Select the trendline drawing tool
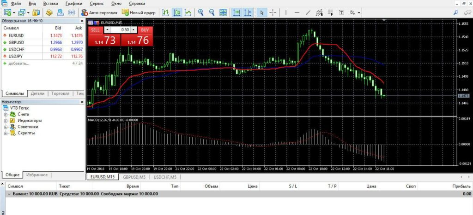473x215 pixels. tap(308, 12)
